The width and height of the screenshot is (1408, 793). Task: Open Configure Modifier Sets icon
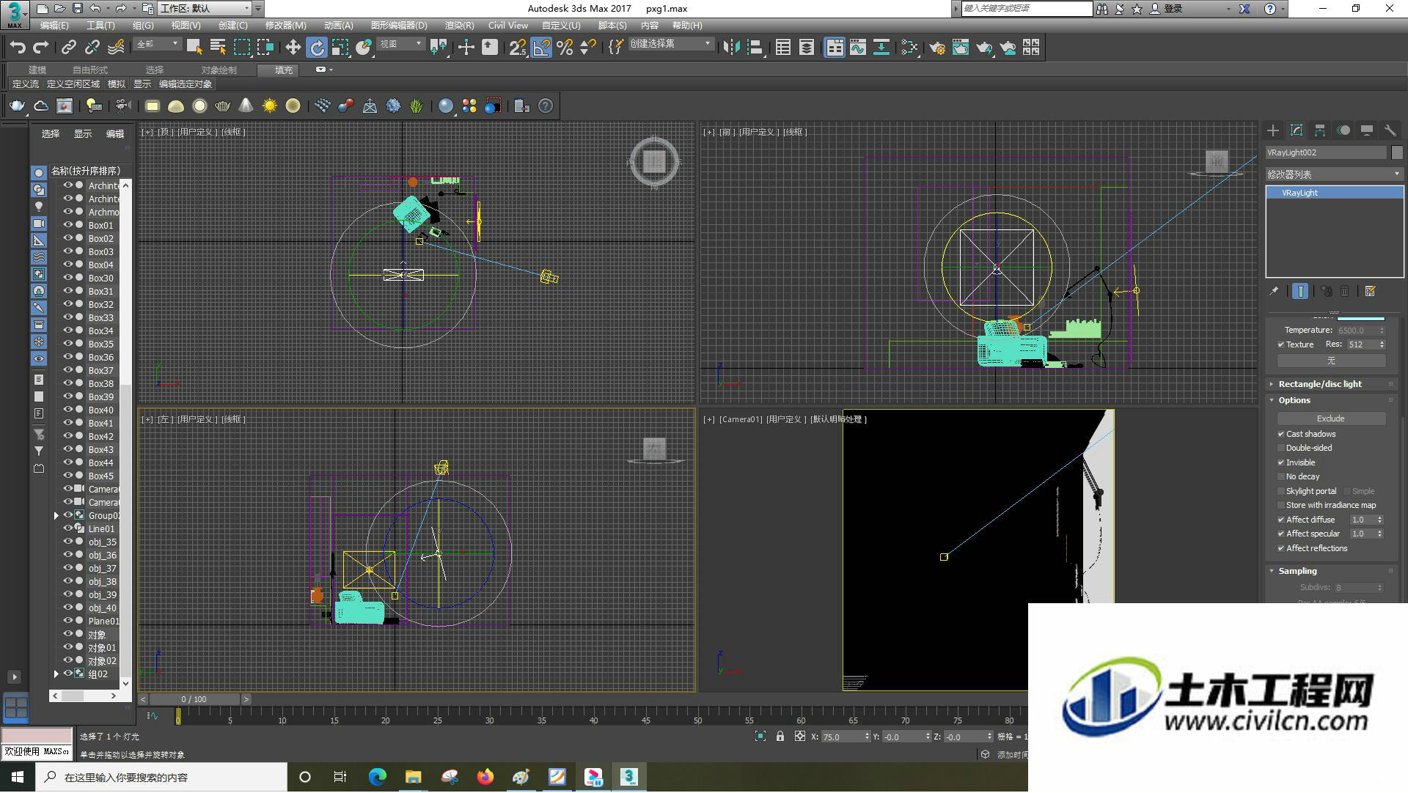point(1370,292)
